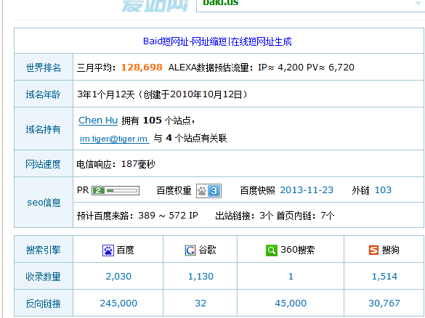Open Google indexed count 1,130

pos(201,277)
